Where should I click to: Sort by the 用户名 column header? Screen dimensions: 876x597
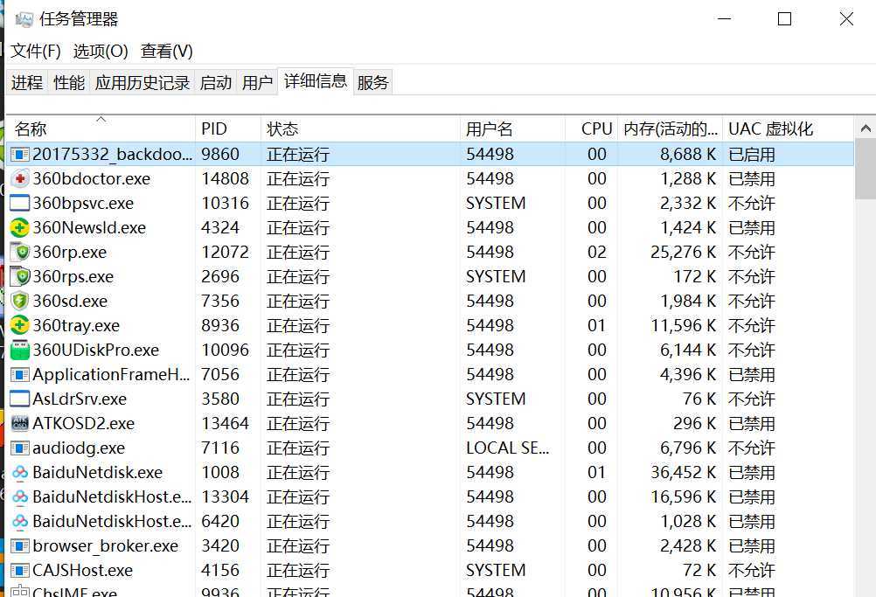coord(513,129)
